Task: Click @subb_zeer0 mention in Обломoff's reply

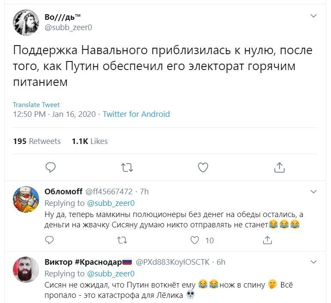Action: click(x=111, y=203)
